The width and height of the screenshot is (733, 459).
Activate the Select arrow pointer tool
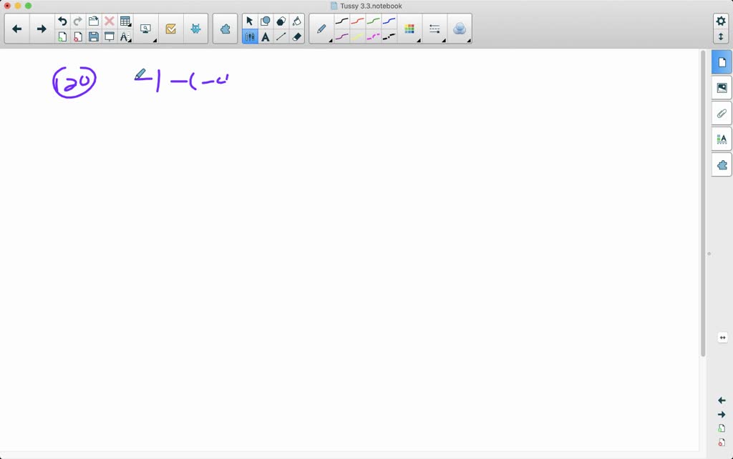pos(250,21)
